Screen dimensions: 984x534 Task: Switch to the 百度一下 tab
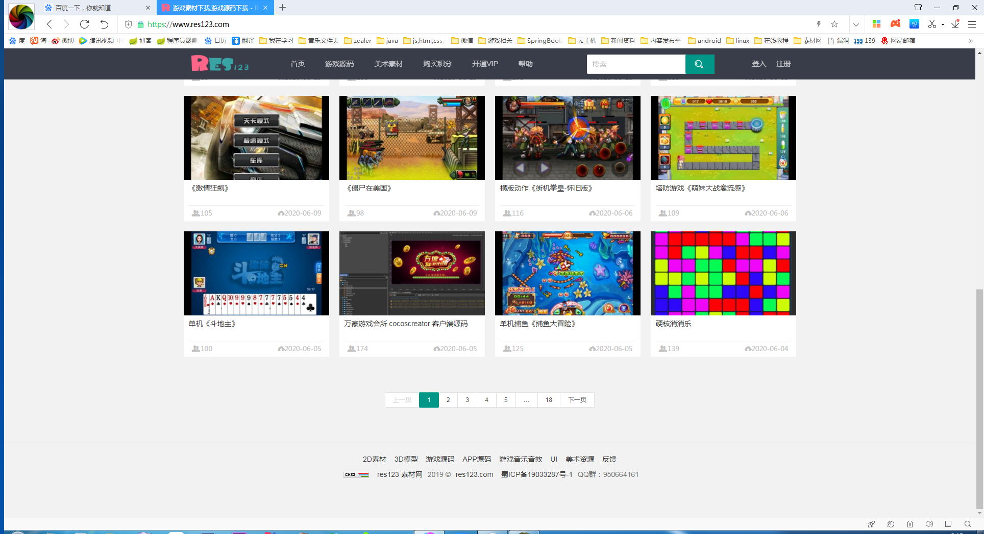pos(97,8)
